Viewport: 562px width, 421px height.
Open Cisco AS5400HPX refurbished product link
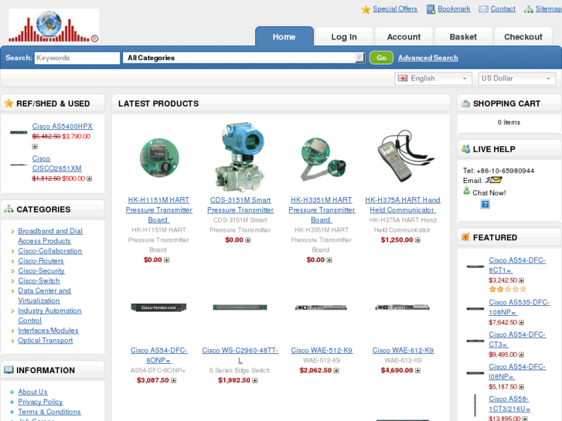pos(63,126)
